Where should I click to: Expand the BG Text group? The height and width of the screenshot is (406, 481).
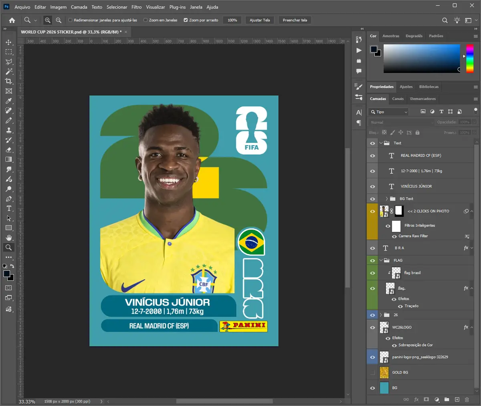[x=387, y=199]
